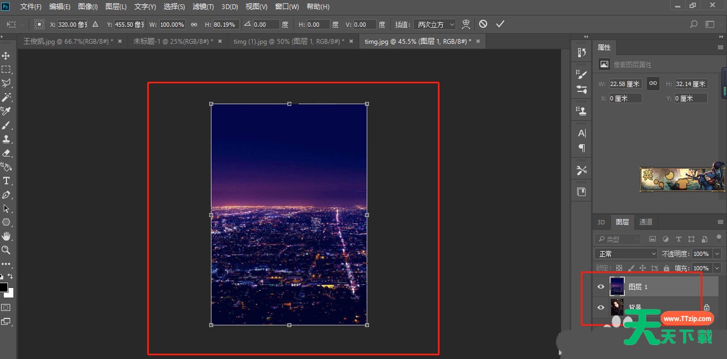Open the 正常 blend mode dropdown
The height and width of the screenshot is (359, 727).
click(625, 254)
